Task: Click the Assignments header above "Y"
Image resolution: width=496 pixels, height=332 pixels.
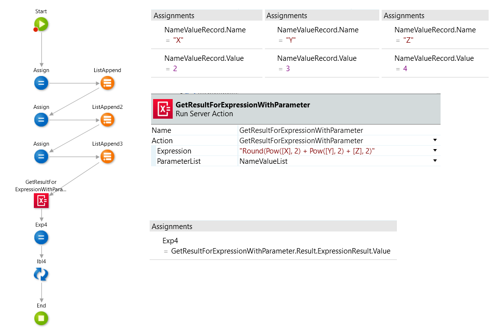Action: tap(322, 16)
